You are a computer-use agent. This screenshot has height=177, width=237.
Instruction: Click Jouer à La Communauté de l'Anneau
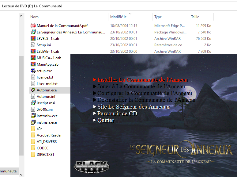point(139,87)
